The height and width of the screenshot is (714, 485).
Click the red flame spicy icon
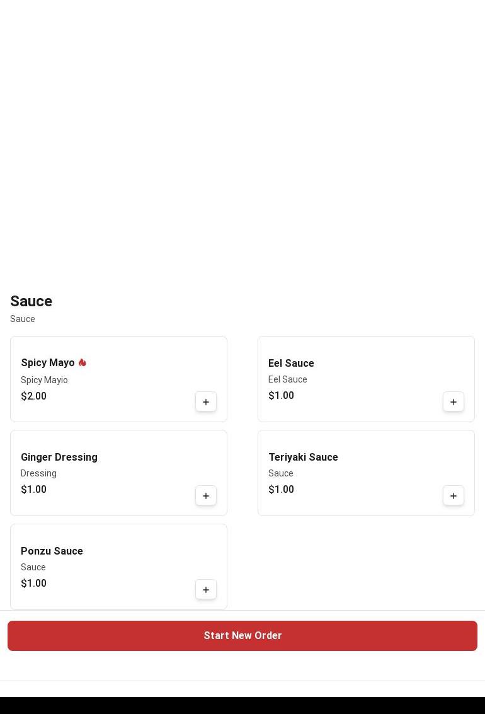pos(82,363)
